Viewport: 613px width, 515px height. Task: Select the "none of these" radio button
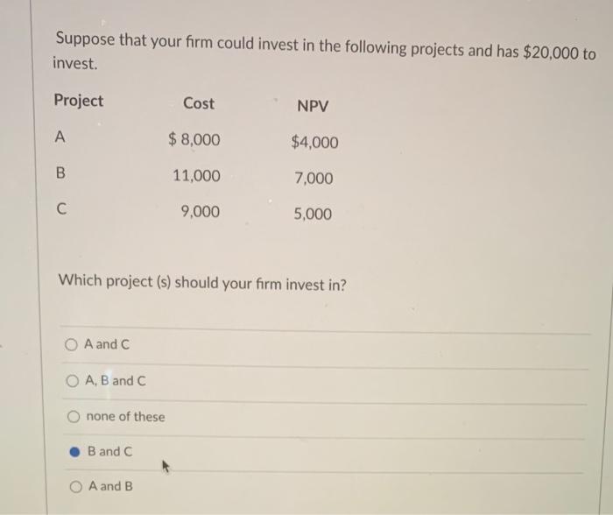[74, 416]
